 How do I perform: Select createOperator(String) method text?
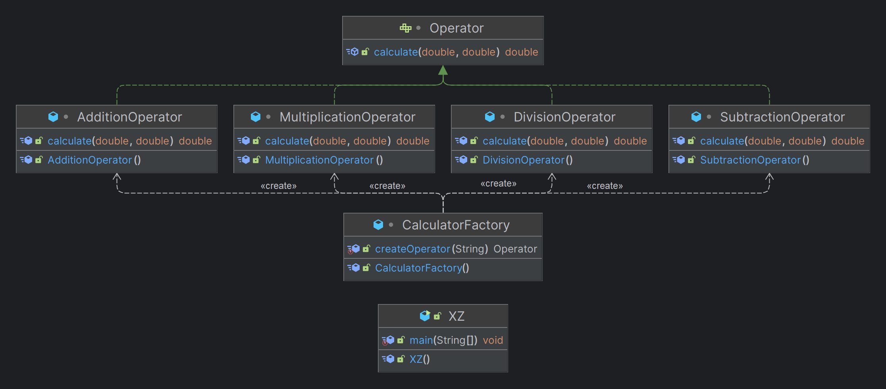[x=431, y=249]
